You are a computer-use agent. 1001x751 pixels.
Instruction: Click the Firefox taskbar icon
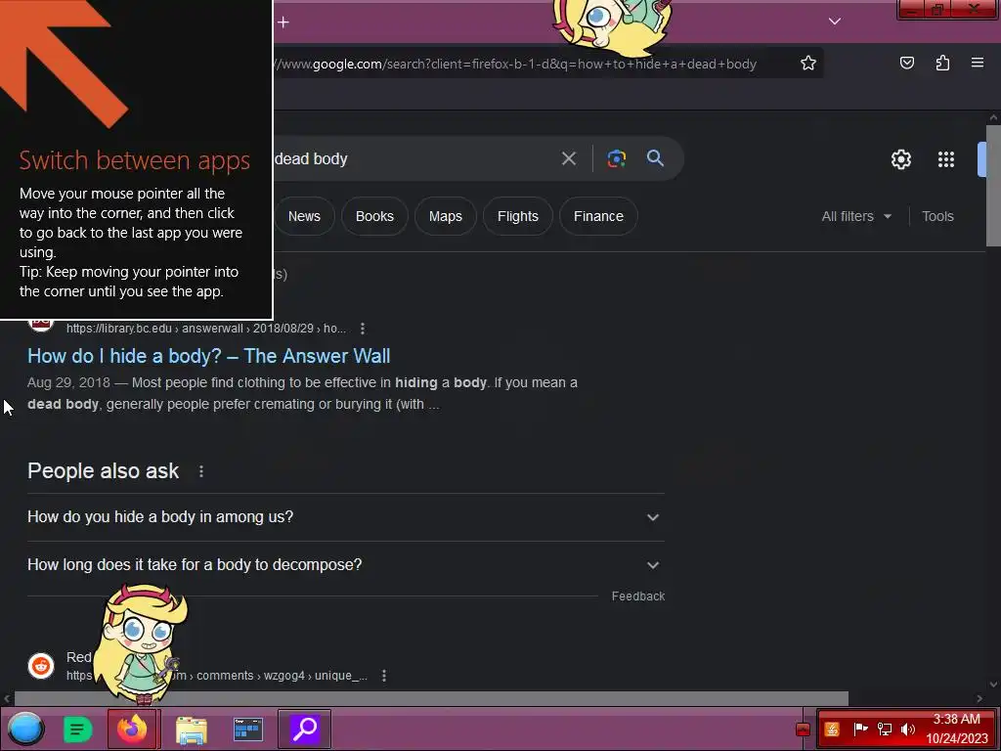coord(133,729)
